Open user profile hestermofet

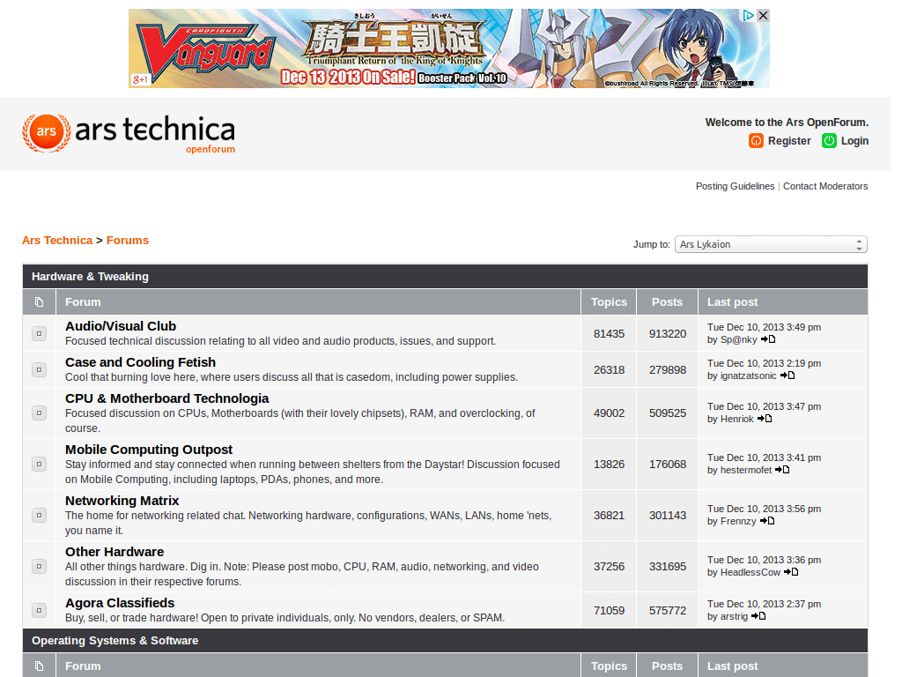[746, 471]
